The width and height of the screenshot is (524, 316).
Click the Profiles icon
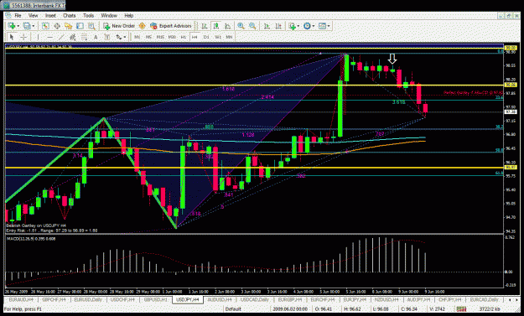(27, 26)
